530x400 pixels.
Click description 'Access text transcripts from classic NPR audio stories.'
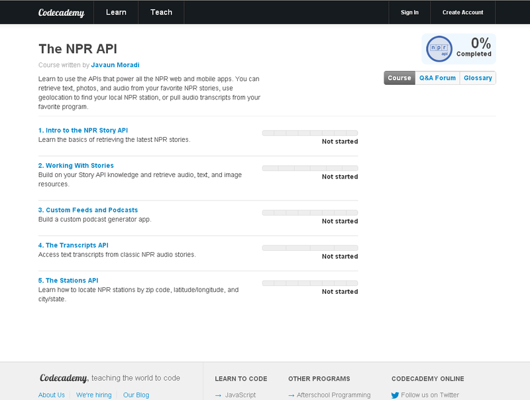point(117,255)
